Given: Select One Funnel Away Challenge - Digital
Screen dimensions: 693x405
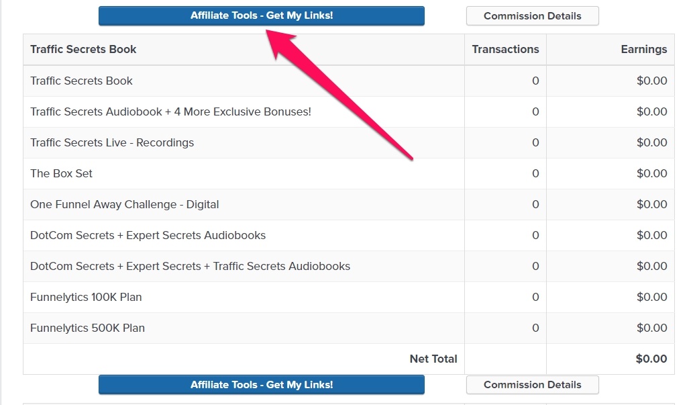Looking at the screenshot, I should [x=124, y=204].
